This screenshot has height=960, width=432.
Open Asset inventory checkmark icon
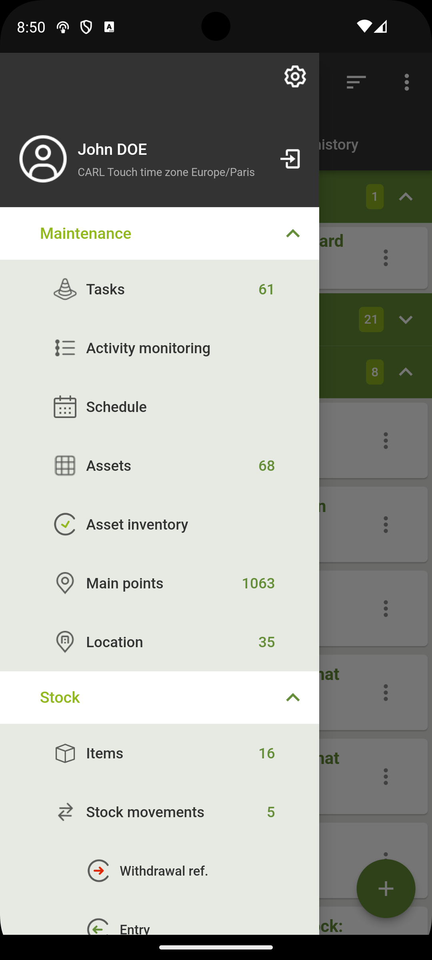coord(65,524)
